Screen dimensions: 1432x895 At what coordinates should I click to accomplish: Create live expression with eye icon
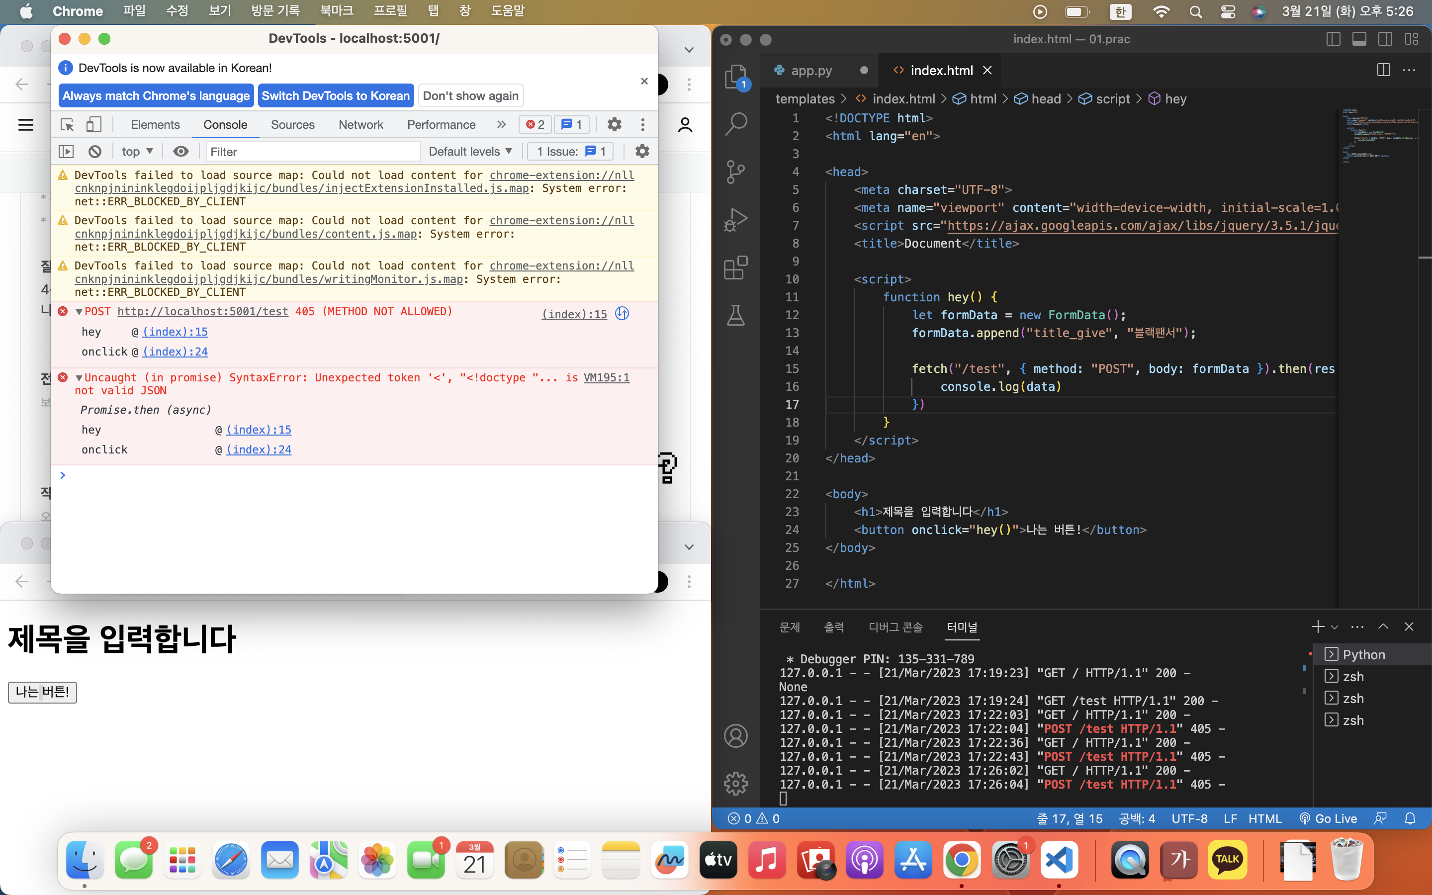tap(181, 152)
